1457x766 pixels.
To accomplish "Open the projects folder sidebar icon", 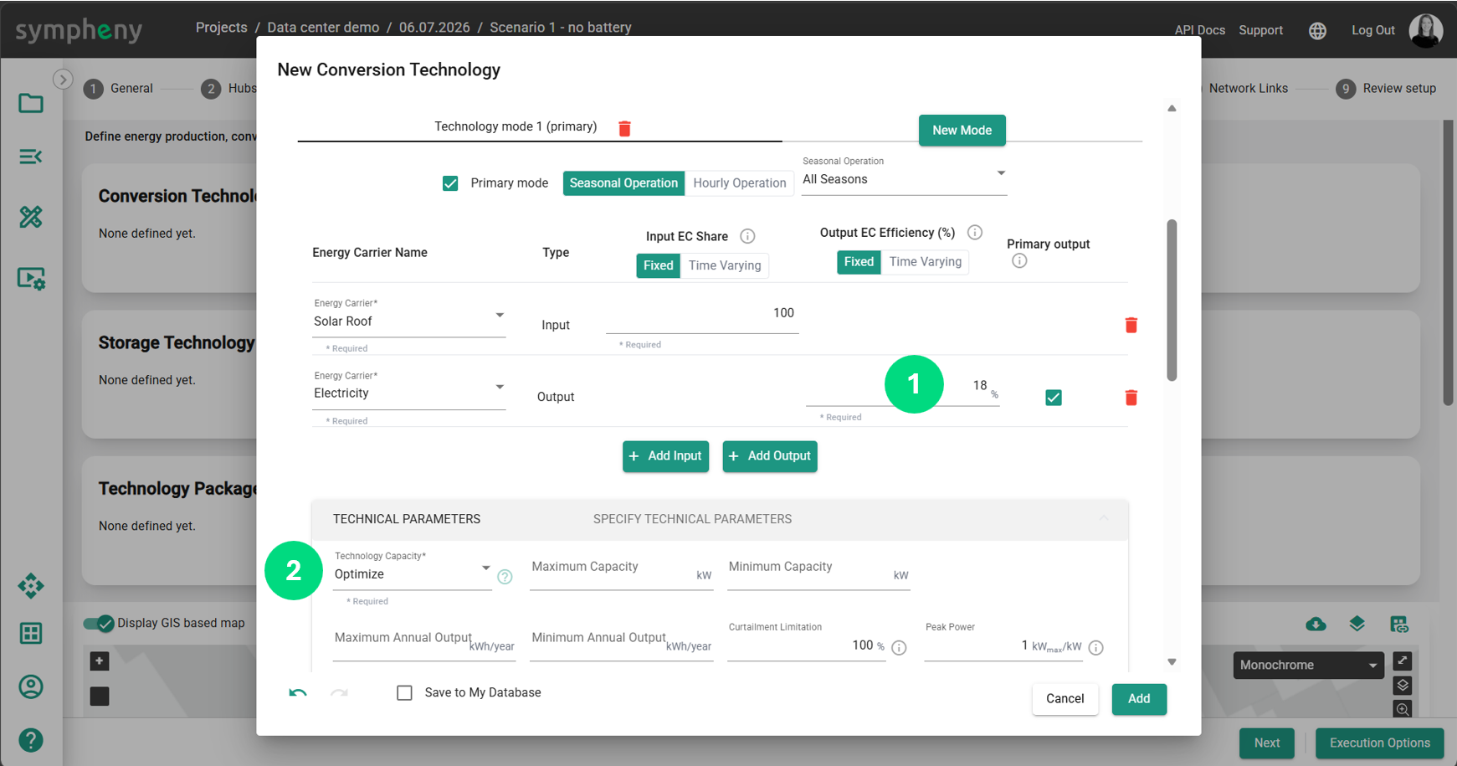I will 31,103.
